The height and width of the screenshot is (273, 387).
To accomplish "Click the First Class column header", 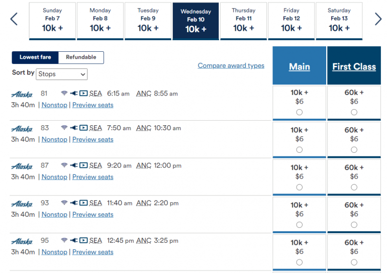I will click(354, 67).
